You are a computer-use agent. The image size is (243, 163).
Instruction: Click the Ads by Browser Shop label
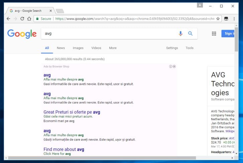pos(56,66)
